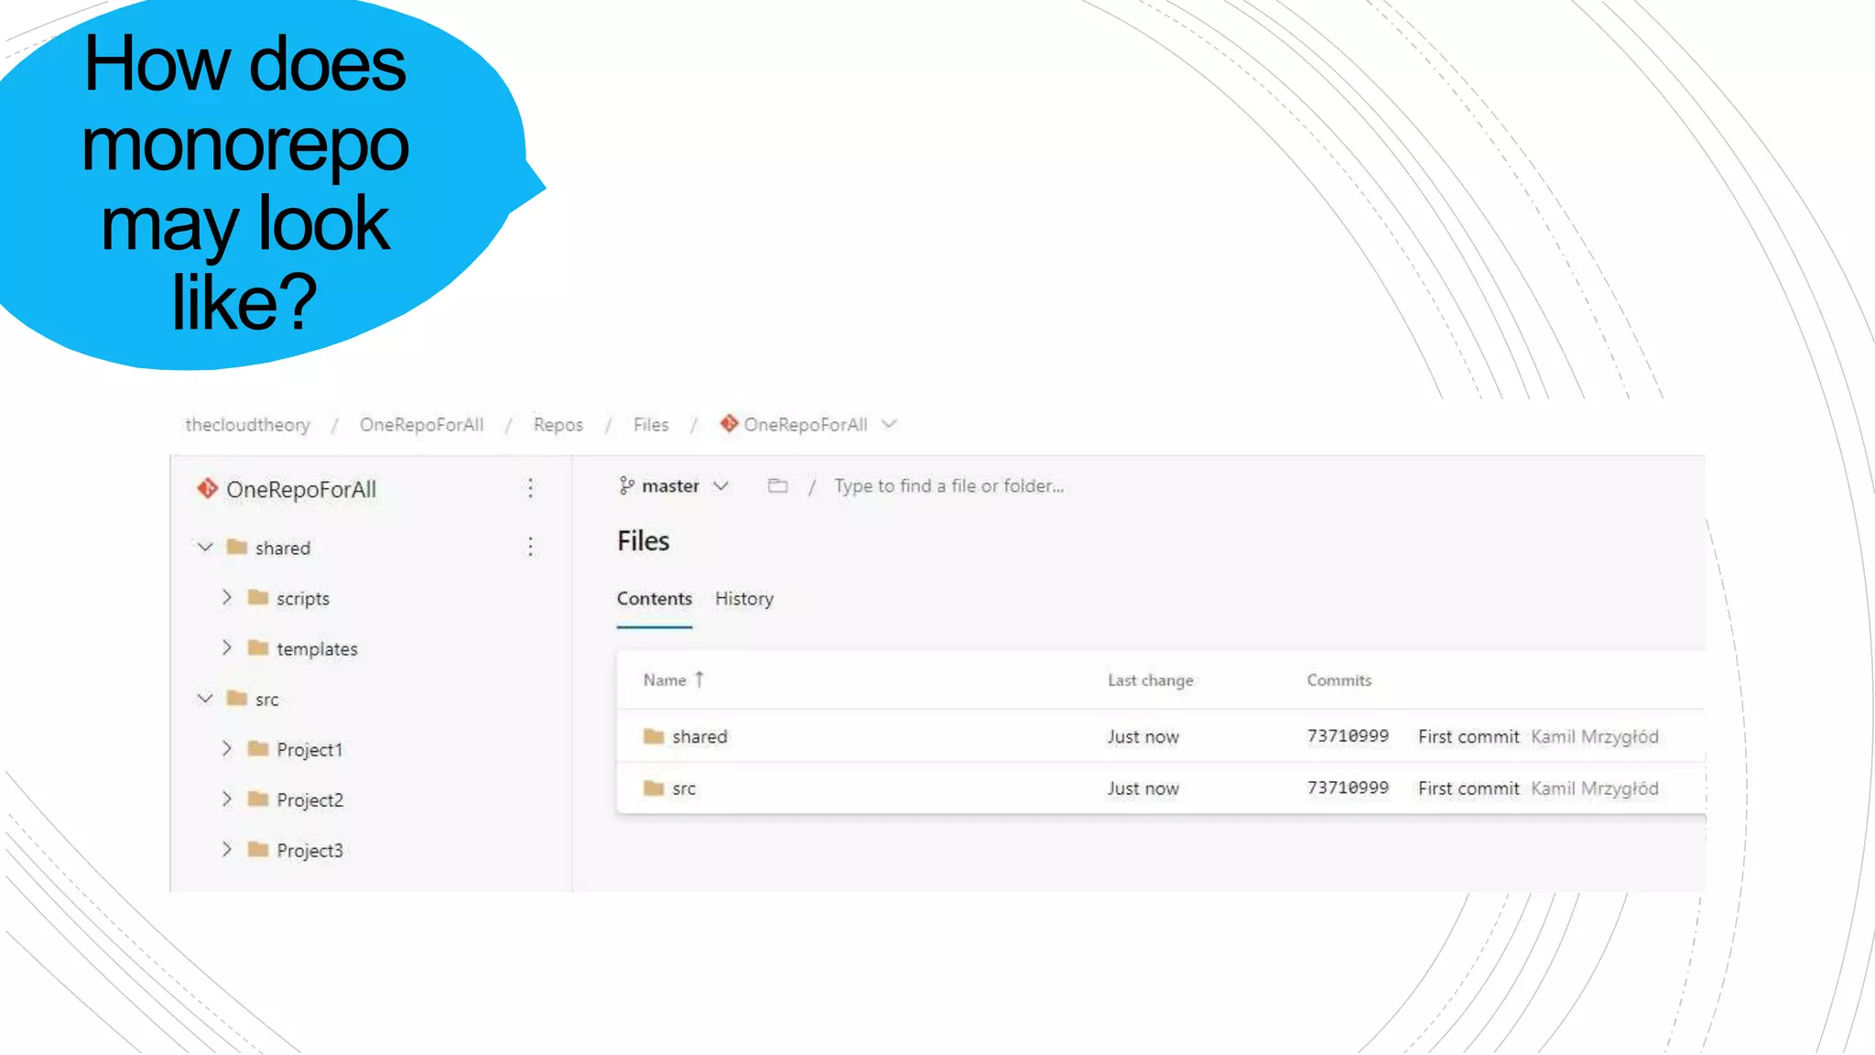1875x1055 pixels.
Task: Open the master branch dropdown
Action: (x=721, y=485)
